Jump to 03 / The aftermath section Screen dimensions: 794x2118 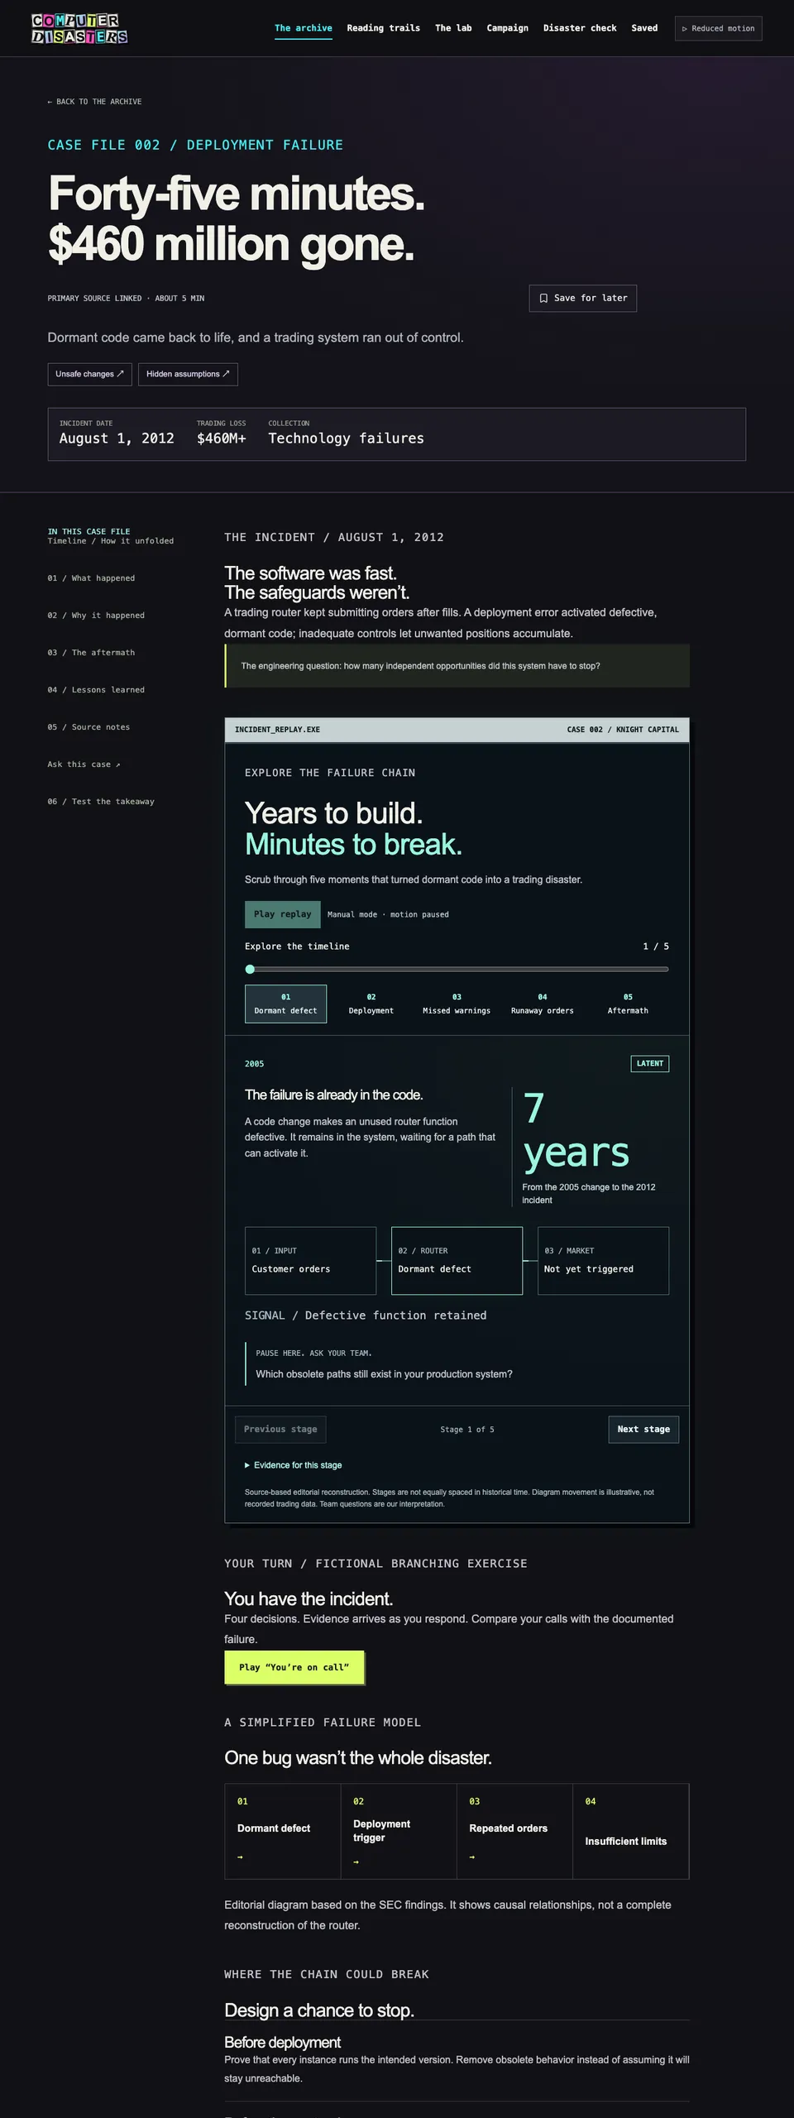coord(91,653)
